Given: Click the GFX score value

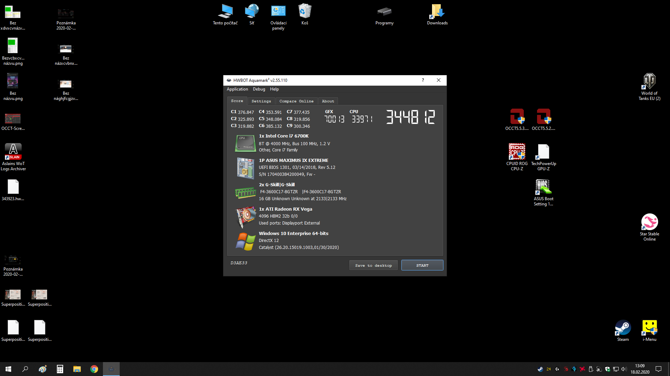Looking at the screenshot, I should click(334, 119).
